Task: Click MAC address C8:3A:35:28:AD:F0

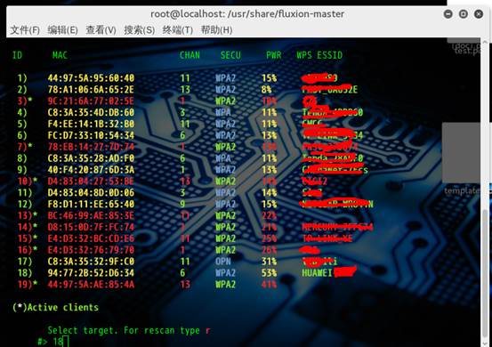Action: tap(91, 158)
